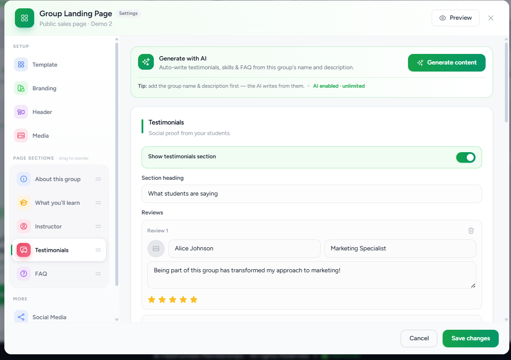Screen dimensions: 511x360
Task: Click the 'Review 1' label
Action: coord(157,231)
